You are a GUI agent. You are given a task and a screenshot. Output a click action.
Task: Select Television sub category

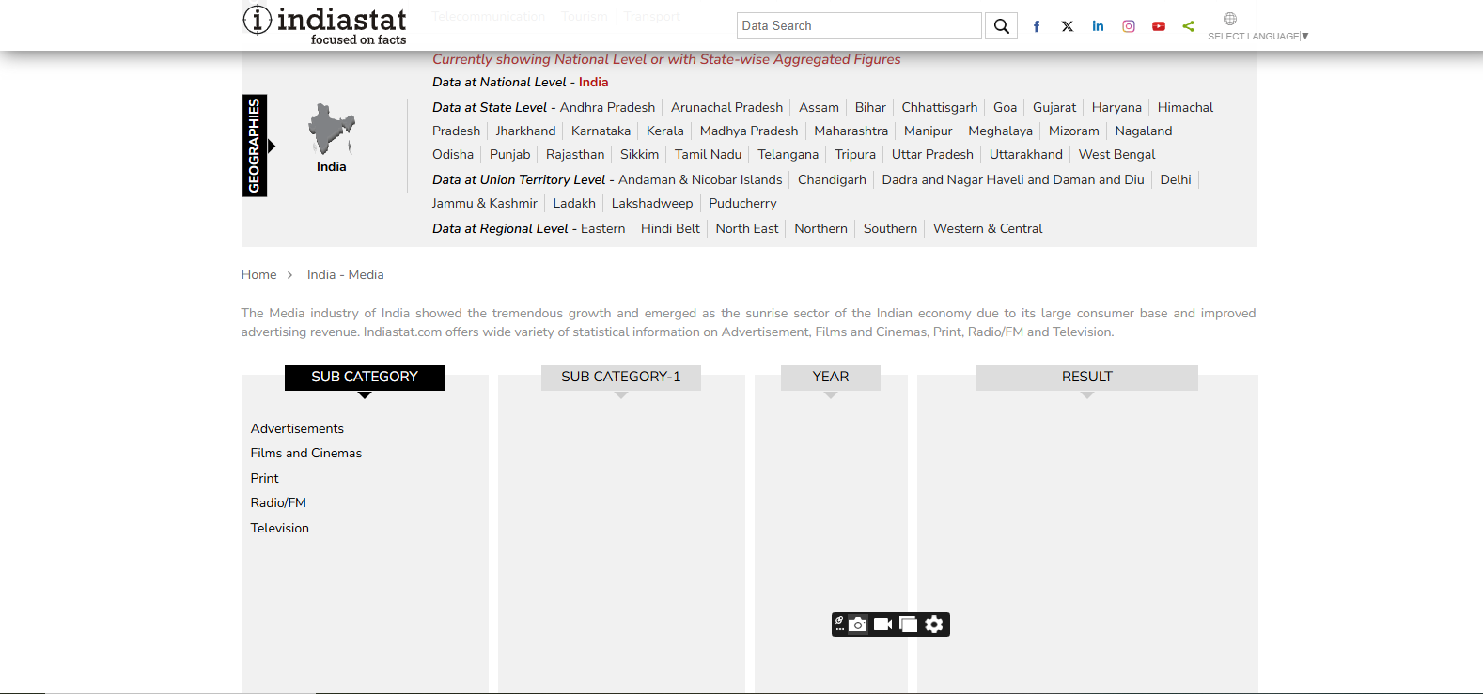point(279,528)
